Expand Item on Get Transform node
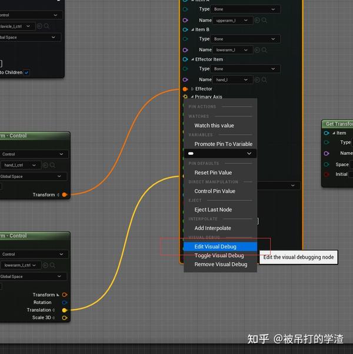The width and height of the screenshot is (353, 354). 334,133
